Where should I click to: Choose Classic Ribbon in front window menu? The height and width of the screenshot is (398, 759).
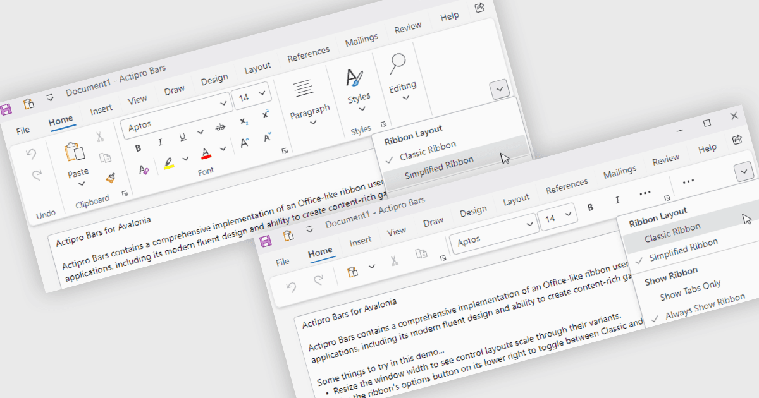point(672,233)
